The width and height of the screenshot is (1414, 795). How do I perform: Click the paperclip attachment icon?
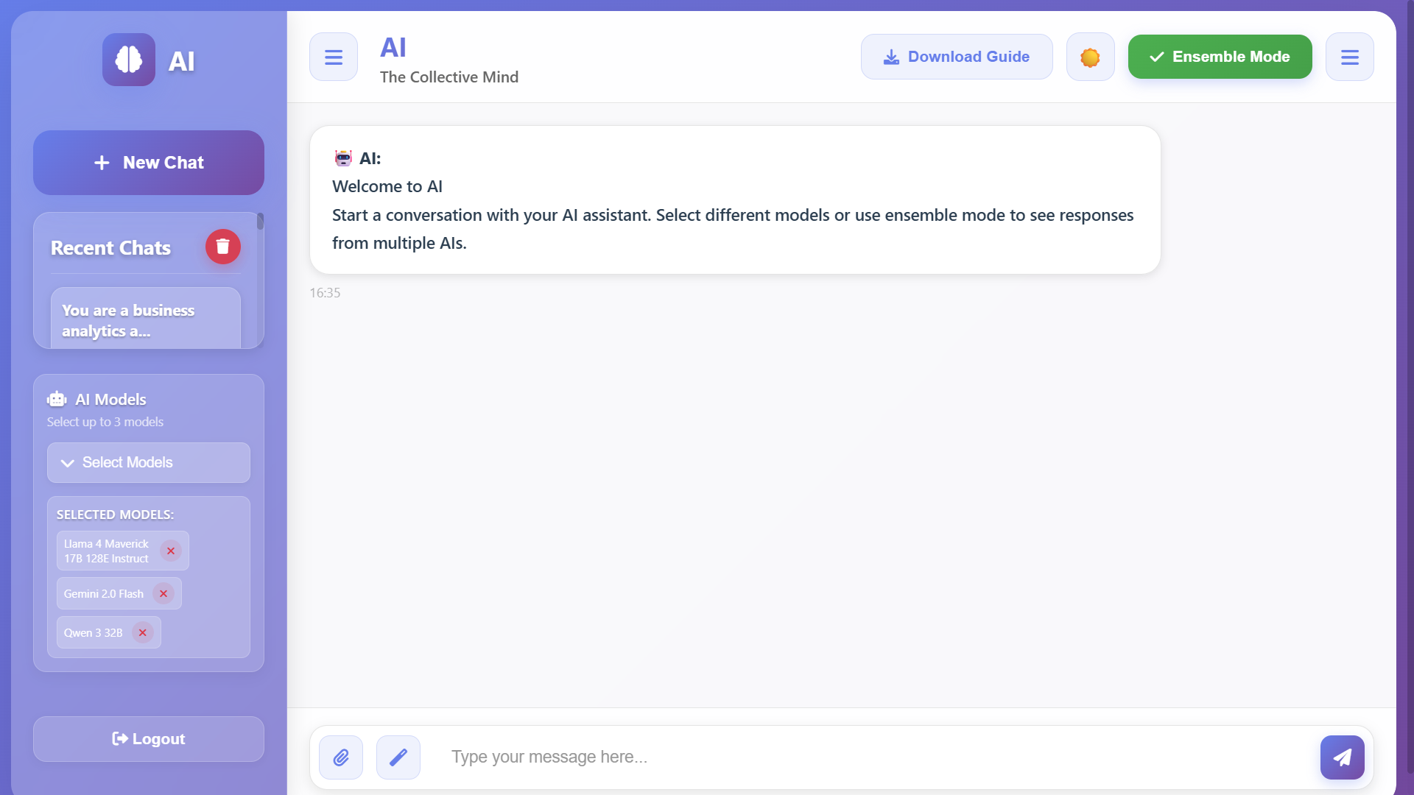point(341,757)
